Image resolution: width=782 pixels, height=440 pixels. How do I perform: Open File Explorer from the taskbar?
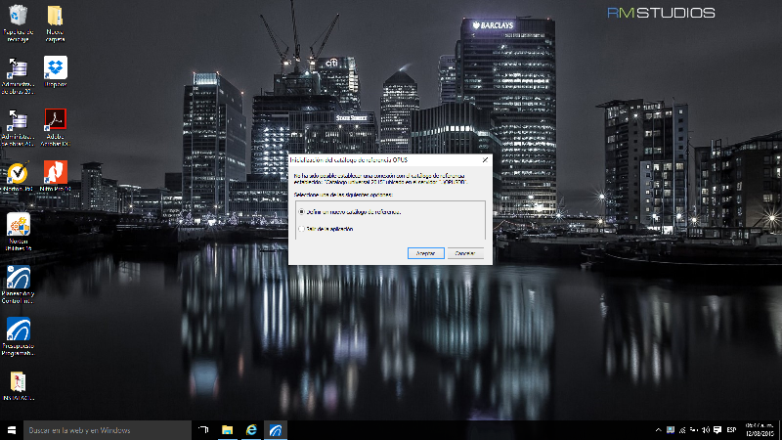click(227, 429)
